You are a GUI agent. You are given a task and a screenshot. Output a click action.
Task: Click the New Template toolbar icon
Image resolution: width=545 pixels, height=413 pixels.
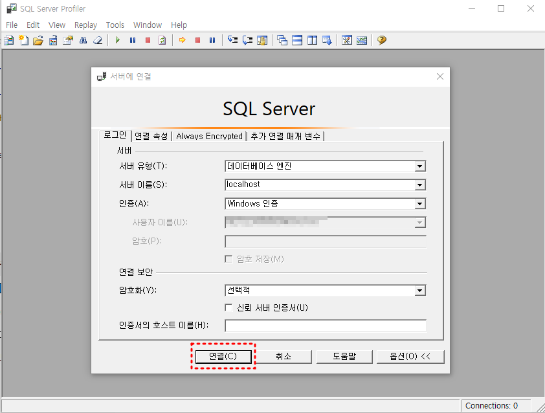tap(24, 40)
